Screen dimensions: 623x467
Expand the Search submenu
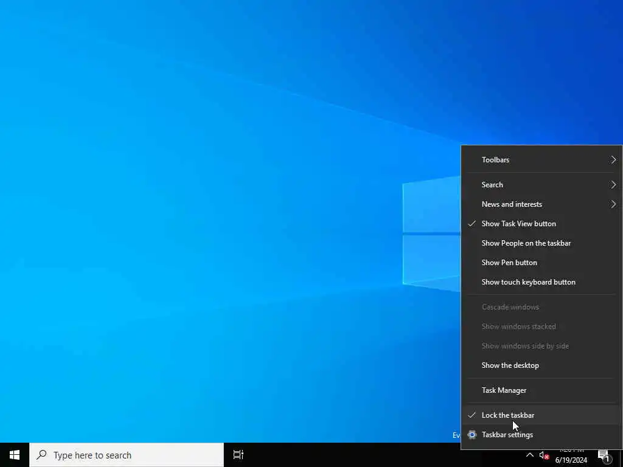(x=541, y=185)
